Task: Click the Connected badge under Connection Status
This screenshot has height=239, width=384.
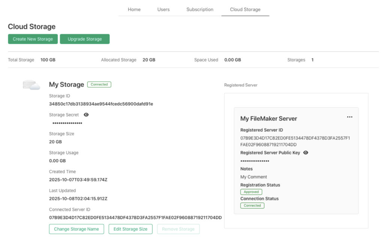Action: 252,206
